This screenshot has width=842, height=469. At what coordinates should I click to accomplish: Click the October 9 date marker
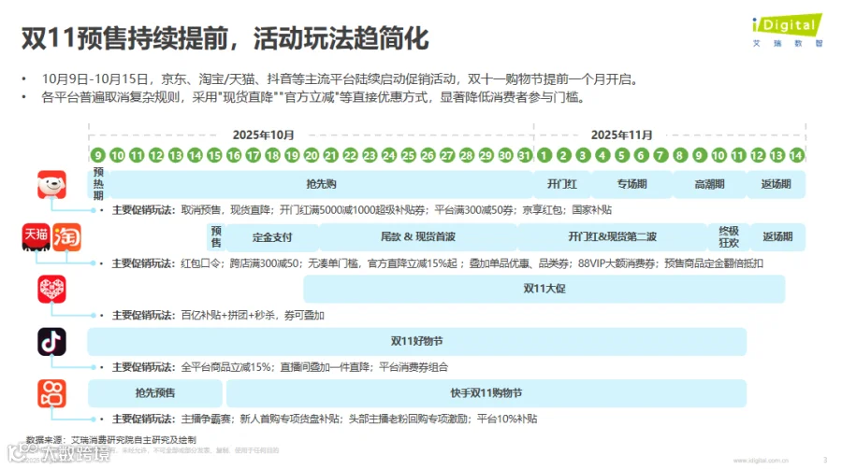[97, 155]
